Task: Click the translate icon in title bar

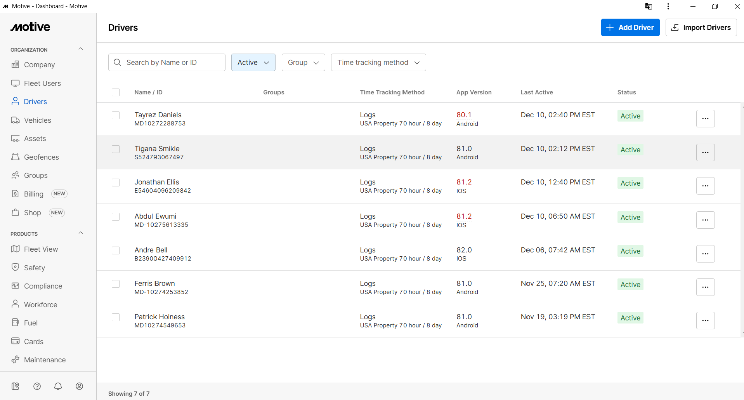Action: tap(649, 6)
